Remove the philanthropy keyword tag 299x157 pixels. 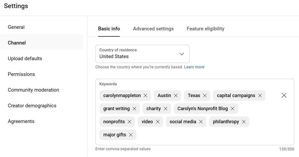244,122
